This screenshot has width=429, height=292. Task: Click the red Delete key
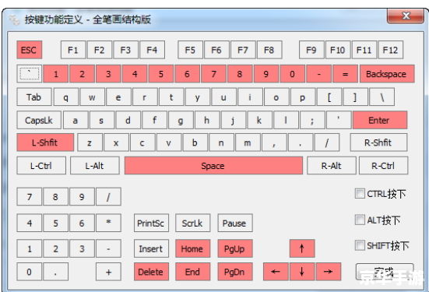tap(151, 272)
